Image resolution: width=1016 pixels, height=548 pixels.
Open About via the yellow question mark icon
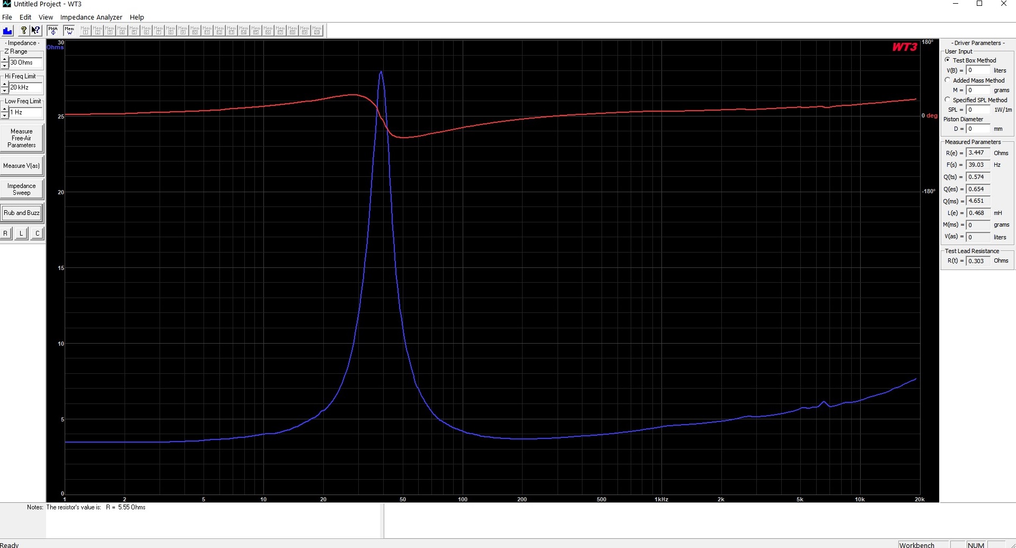click(23, 30)
